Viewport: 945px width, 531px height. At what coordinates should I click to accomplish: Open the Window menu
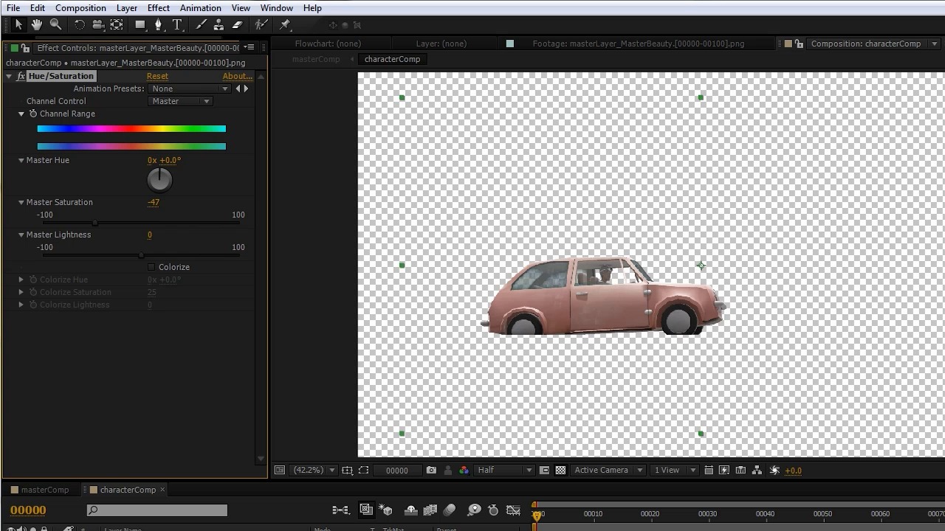tap(277, 8)
